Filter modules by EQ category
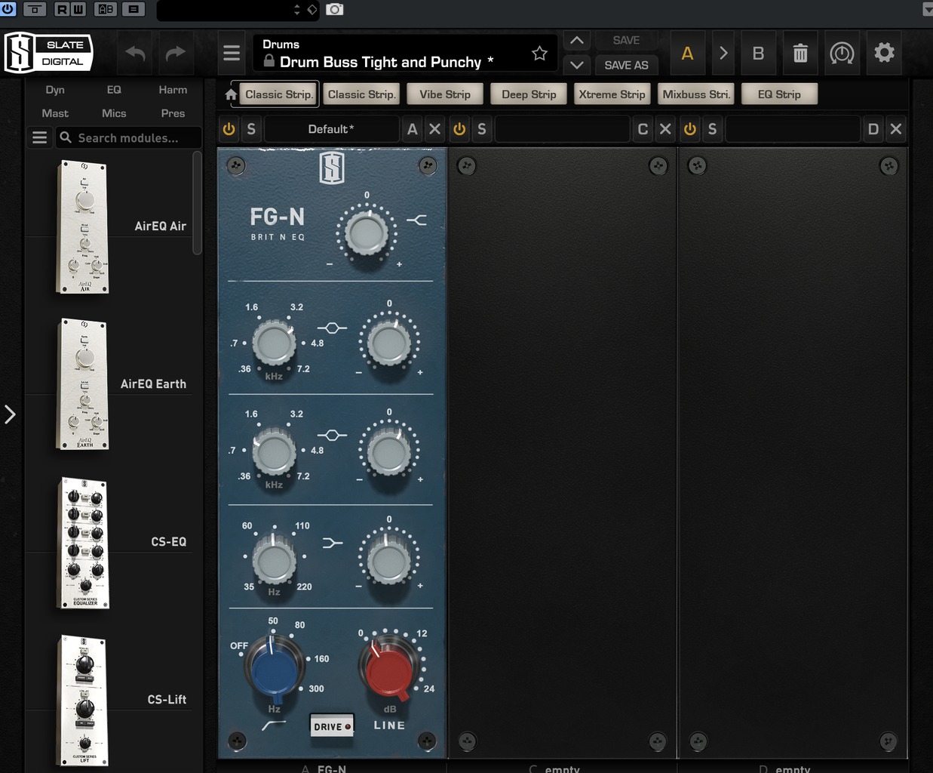This screenshot has width=933, height=773. pyautogui.click(x=114, y=90)
